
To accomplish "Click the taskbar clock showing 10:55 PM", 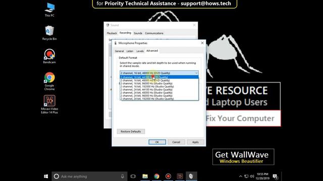I will [x=262, y=176].
